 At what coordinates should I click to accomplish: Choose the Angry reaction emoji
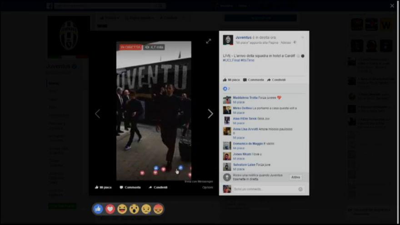pos(158,209)
